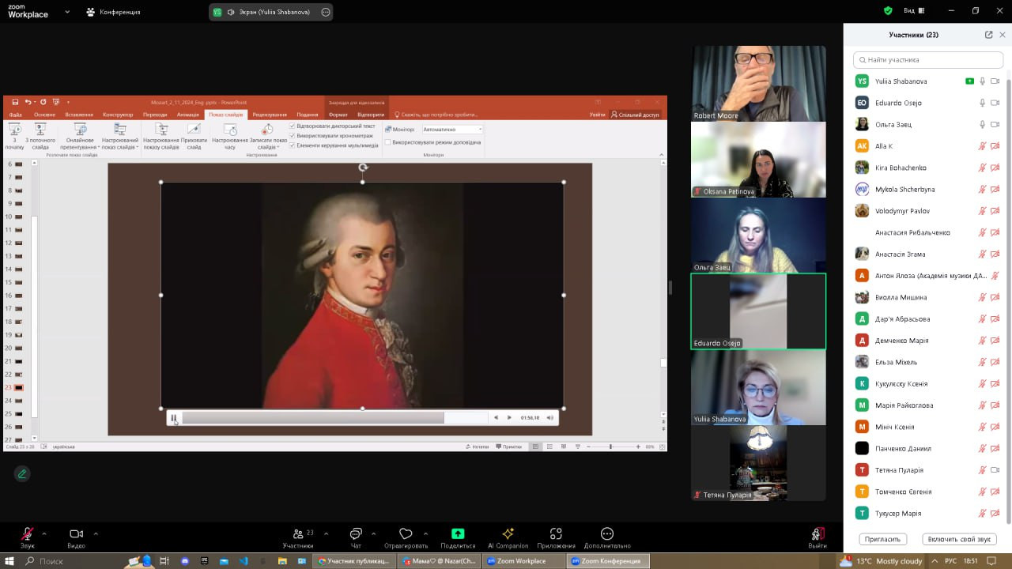1012x569 pixels.
Task: Open the Chat panel icon
Action: 356,534
